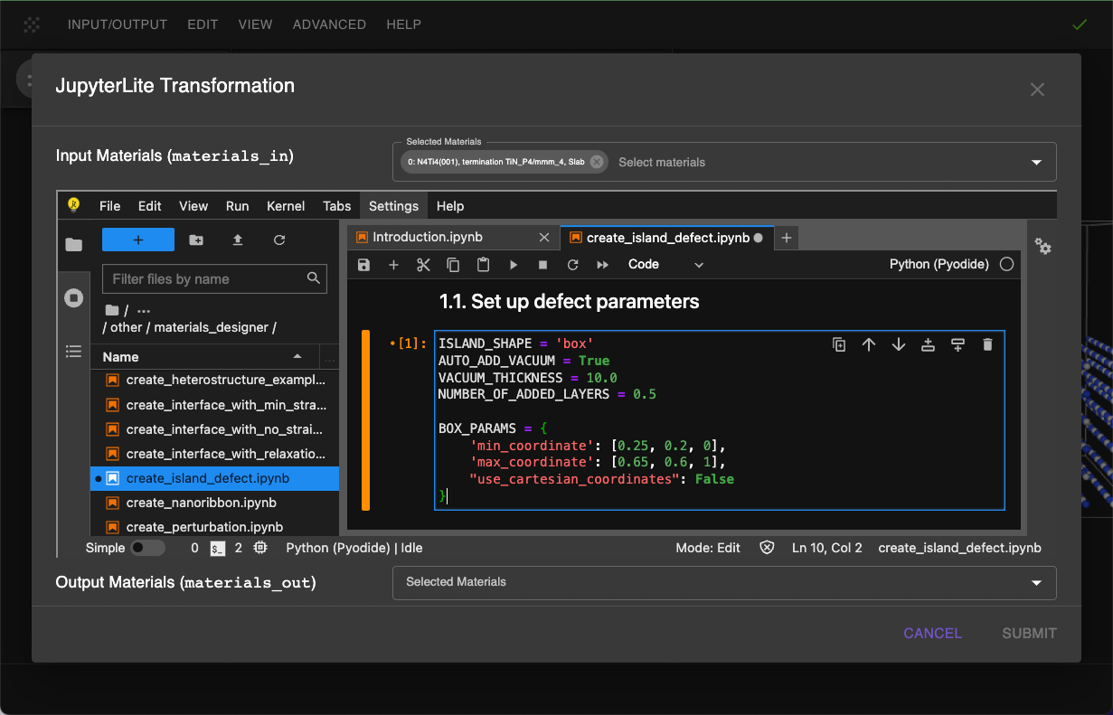
Task: Run the selected cell
Action: [513, 265]
